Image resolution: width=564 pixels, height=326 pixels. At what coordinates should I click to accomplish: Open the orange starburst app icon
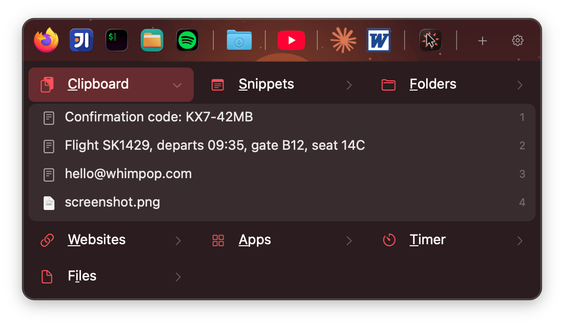click(x=343, y=40)
